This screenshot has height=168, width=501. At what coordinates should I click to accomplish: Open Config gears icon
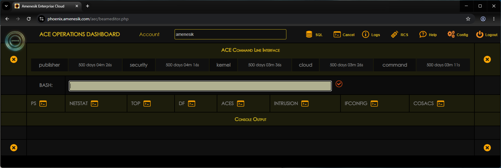451,34
